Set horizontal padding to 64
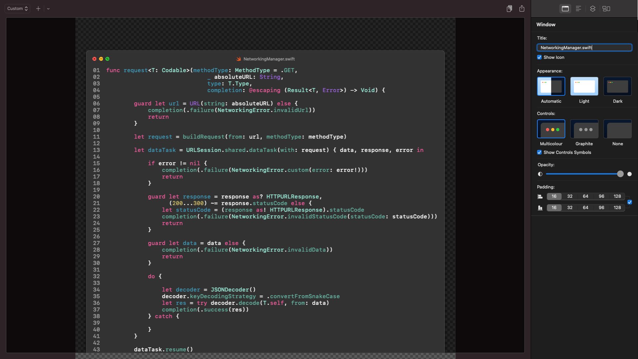 tap(586, 196)
